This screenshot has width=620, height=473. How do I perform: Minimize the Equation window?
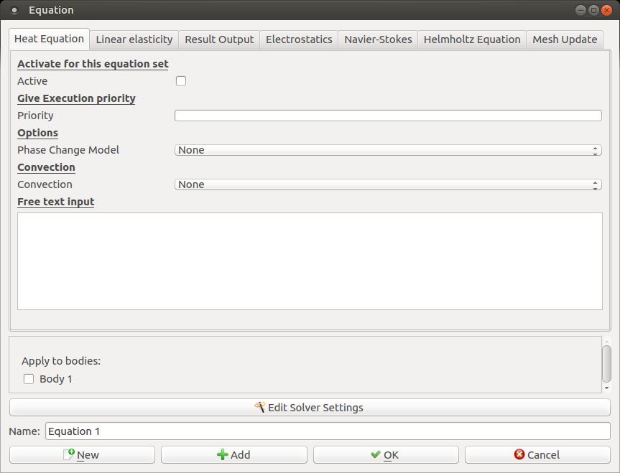[580, 10]
